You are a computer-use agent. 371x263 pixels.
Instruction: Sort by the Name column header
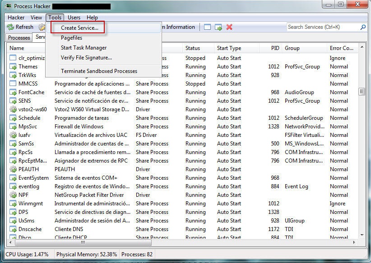[26, 48]
